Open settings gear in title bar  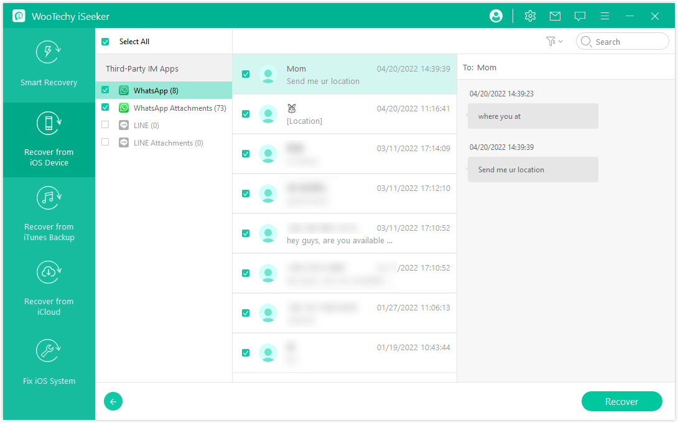point(530,16)
